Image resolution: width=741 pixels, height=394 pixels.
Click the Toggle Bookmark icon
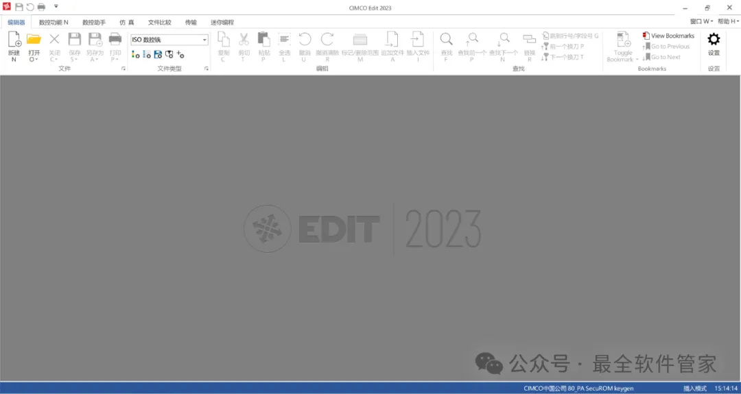(623, 39)
